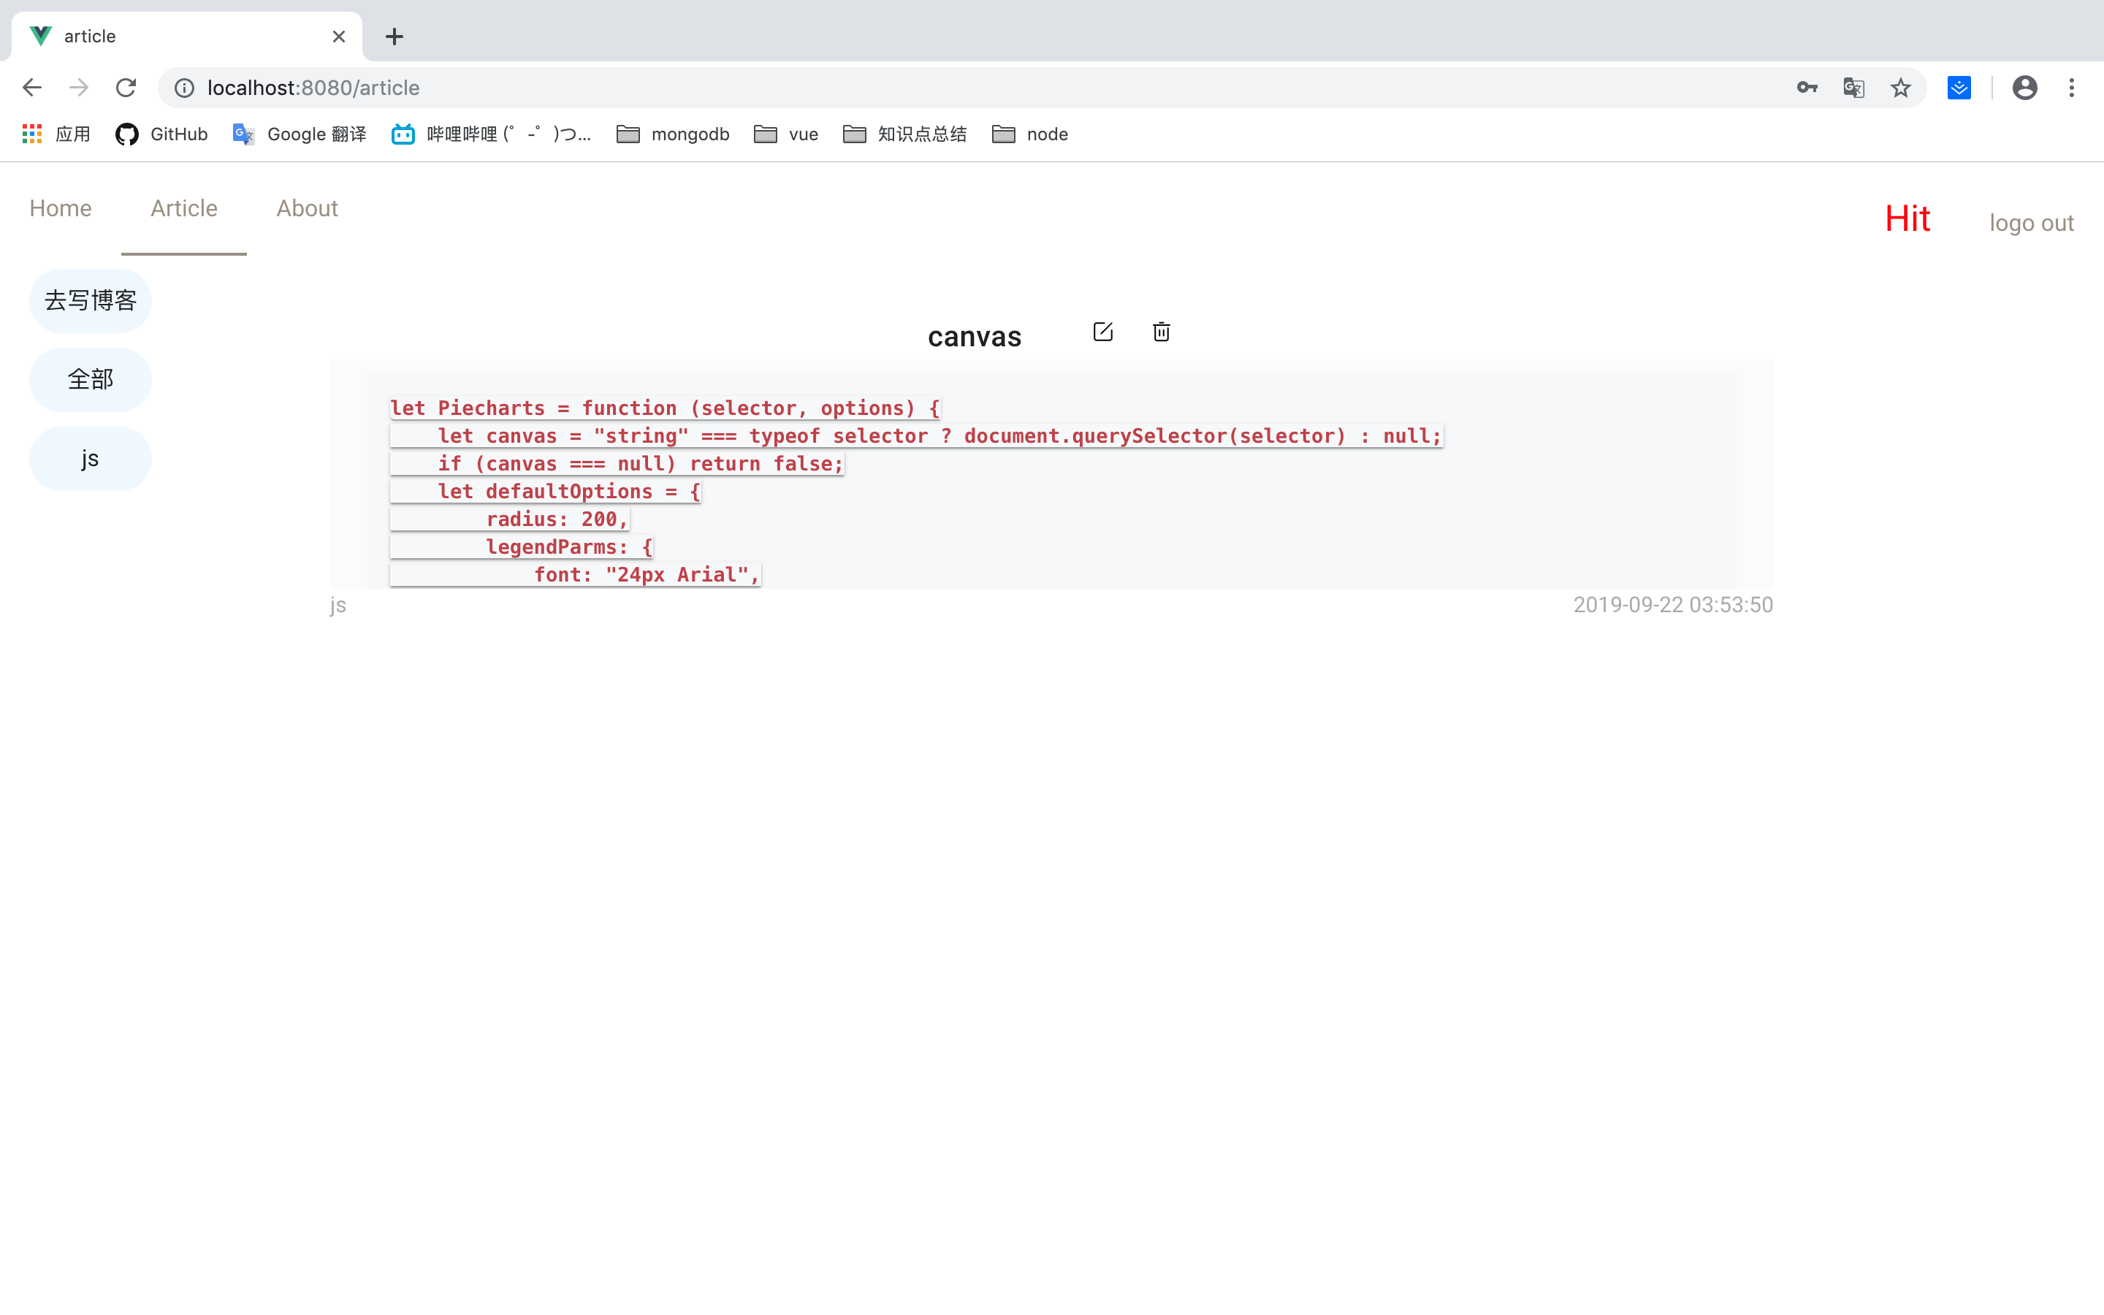Open the 知识点总结 bookmark folder
The width and height of the screenshot is (2104, 1315).
[905, 134]
